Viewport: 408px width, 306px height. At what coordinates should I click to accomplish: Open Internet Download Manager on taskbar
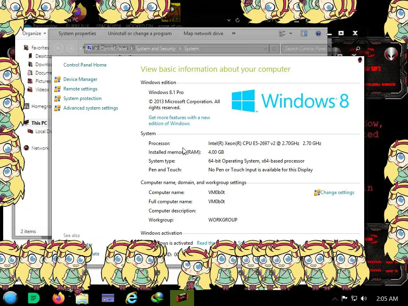coord(157,298)
